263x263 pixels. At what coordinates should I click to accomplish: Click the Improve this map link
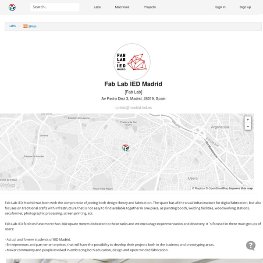[241, 188]
